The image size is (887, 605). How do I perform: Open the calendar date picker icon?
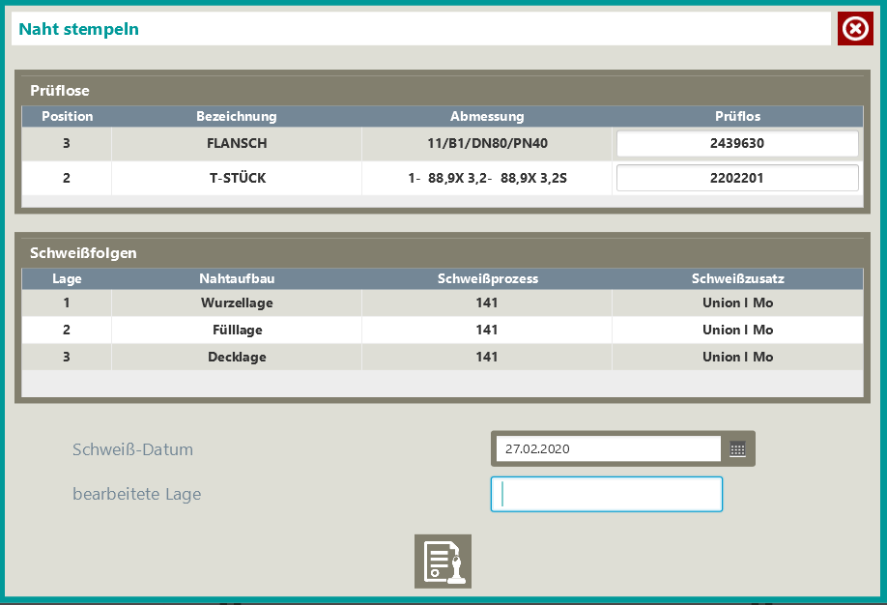[x=737, y=448]
